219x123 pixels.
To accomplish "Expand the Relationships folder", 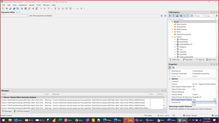I will [172, 29].
